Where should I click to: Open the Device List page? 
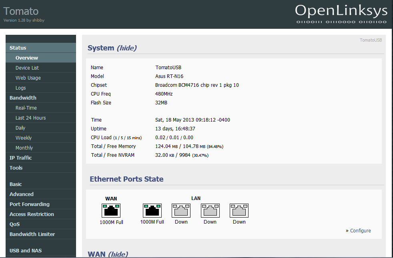pyautogui.click(x=41, y=68)
